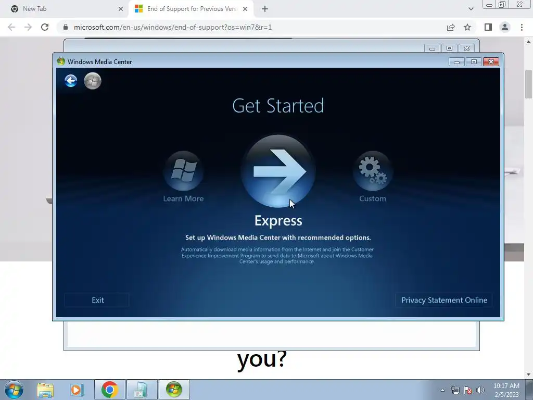
Task: Click the page scrollbar up arrow
Action: click(x=529, y=42)
